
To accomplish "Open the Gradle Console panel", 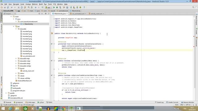I will (172, 102).
